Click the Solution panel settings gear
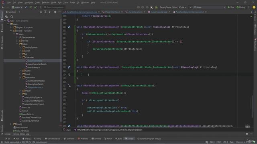 [55, 12]
